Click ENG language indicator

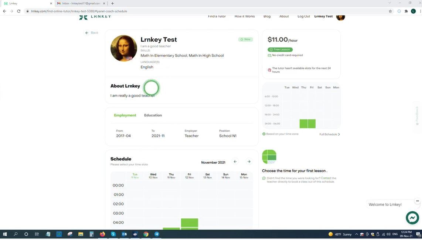pyautogui.click(x=395, y=234)
